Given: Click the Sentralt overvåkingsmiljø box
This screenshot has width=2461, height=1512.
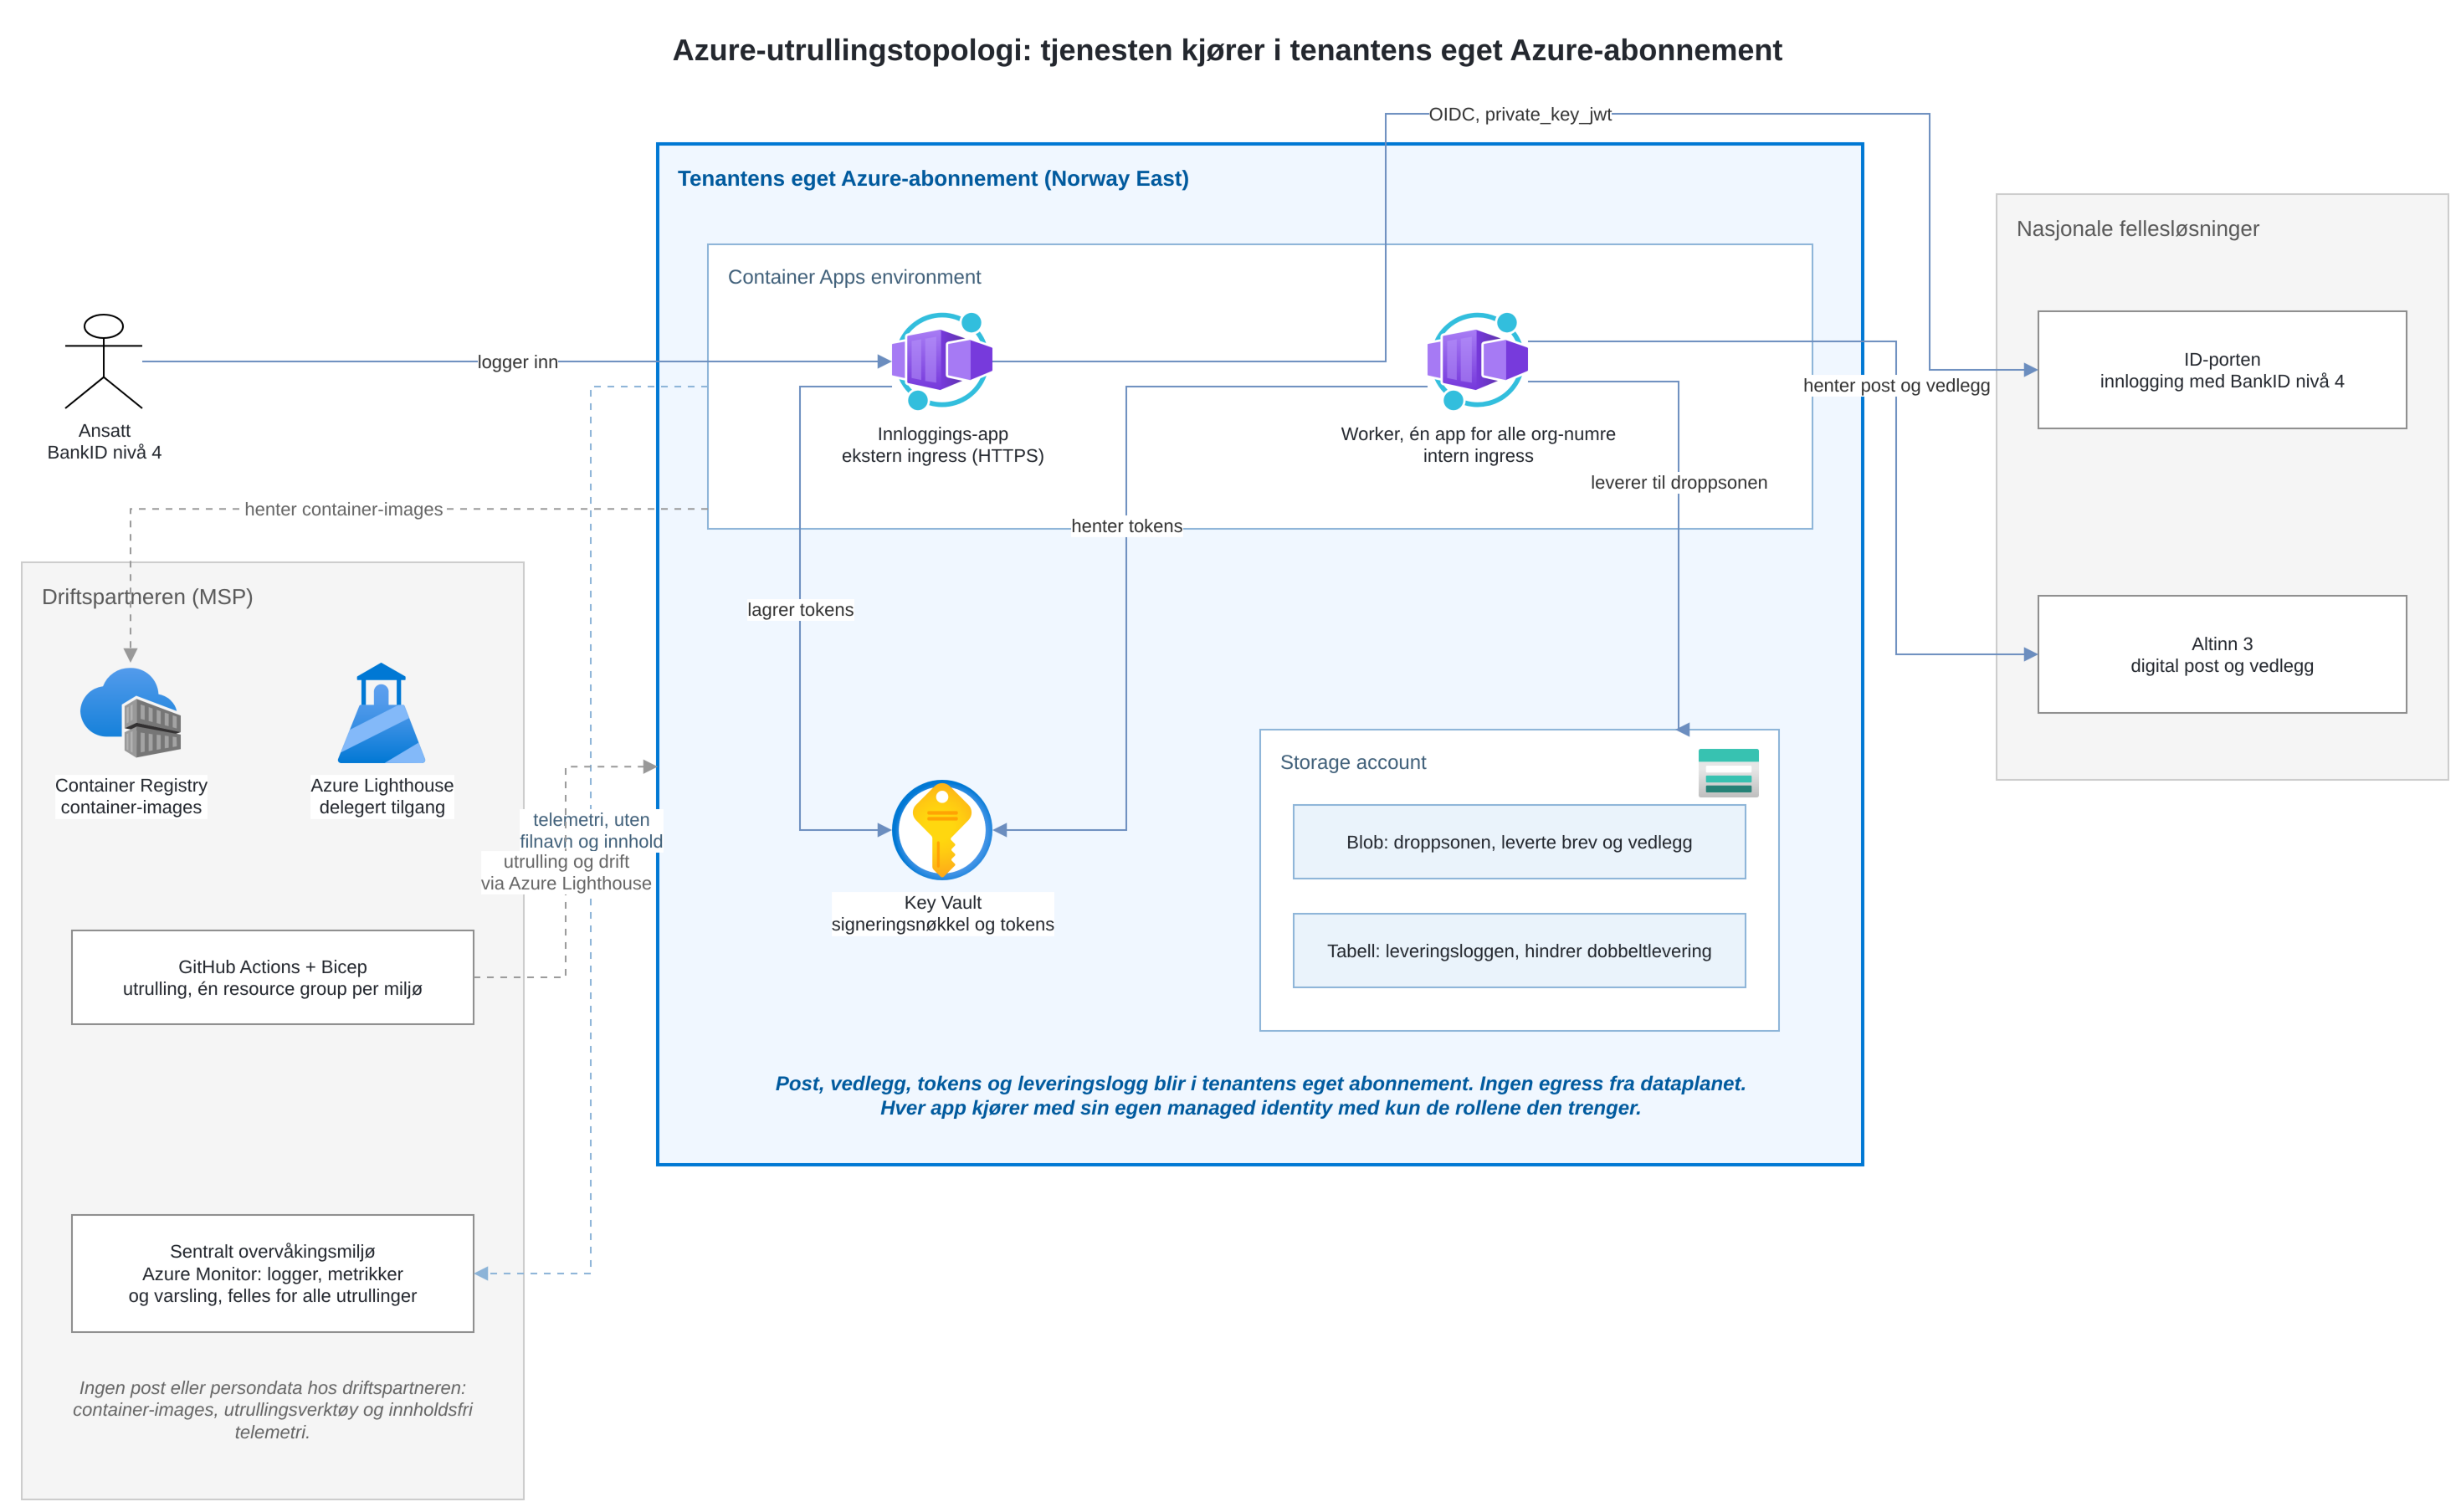Looking at the screenshot, I should click(272, 1273).
